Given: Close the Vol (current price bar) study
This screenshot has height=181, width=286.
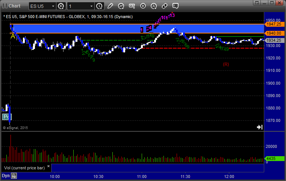Looking at the screenshot, I should (x=48, y=166).
